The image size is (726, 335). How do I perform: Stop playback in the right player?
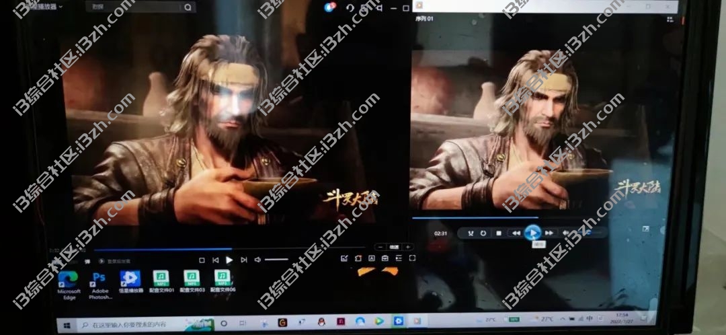point(499,233)
